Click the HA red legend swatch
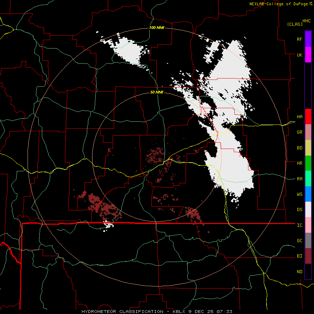The height and width of the screenshot is (314, 314). pyautogui.click(x=308, y=117)
